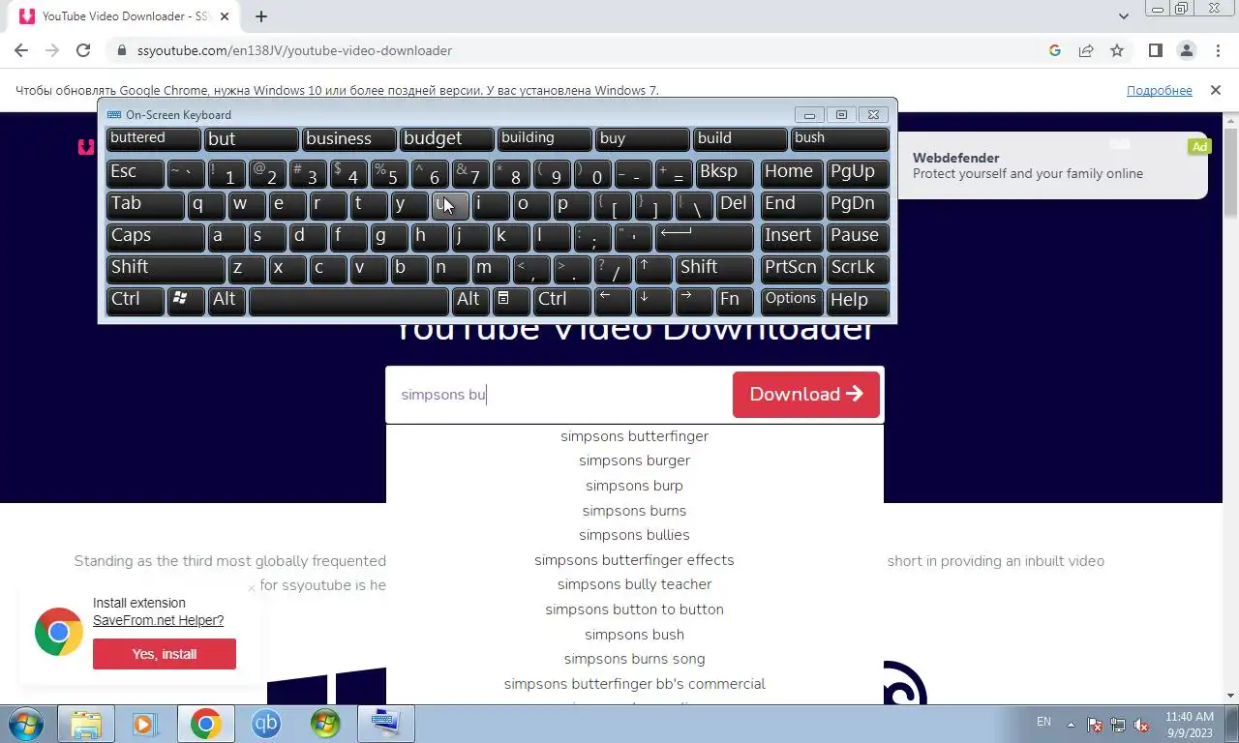Open Chrome three-dot menu

1217,50
